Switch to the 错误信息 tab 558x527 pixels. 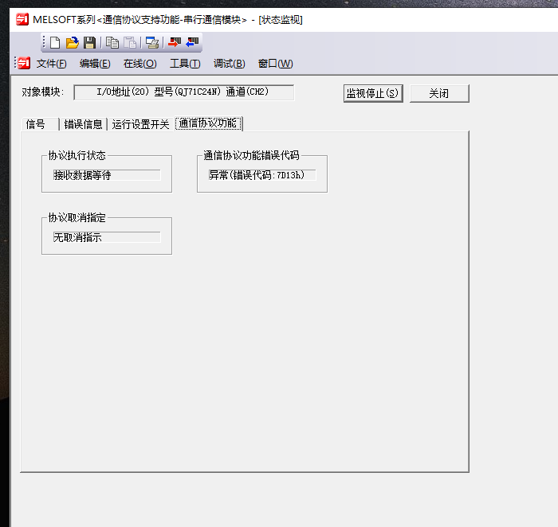point(84,124)
